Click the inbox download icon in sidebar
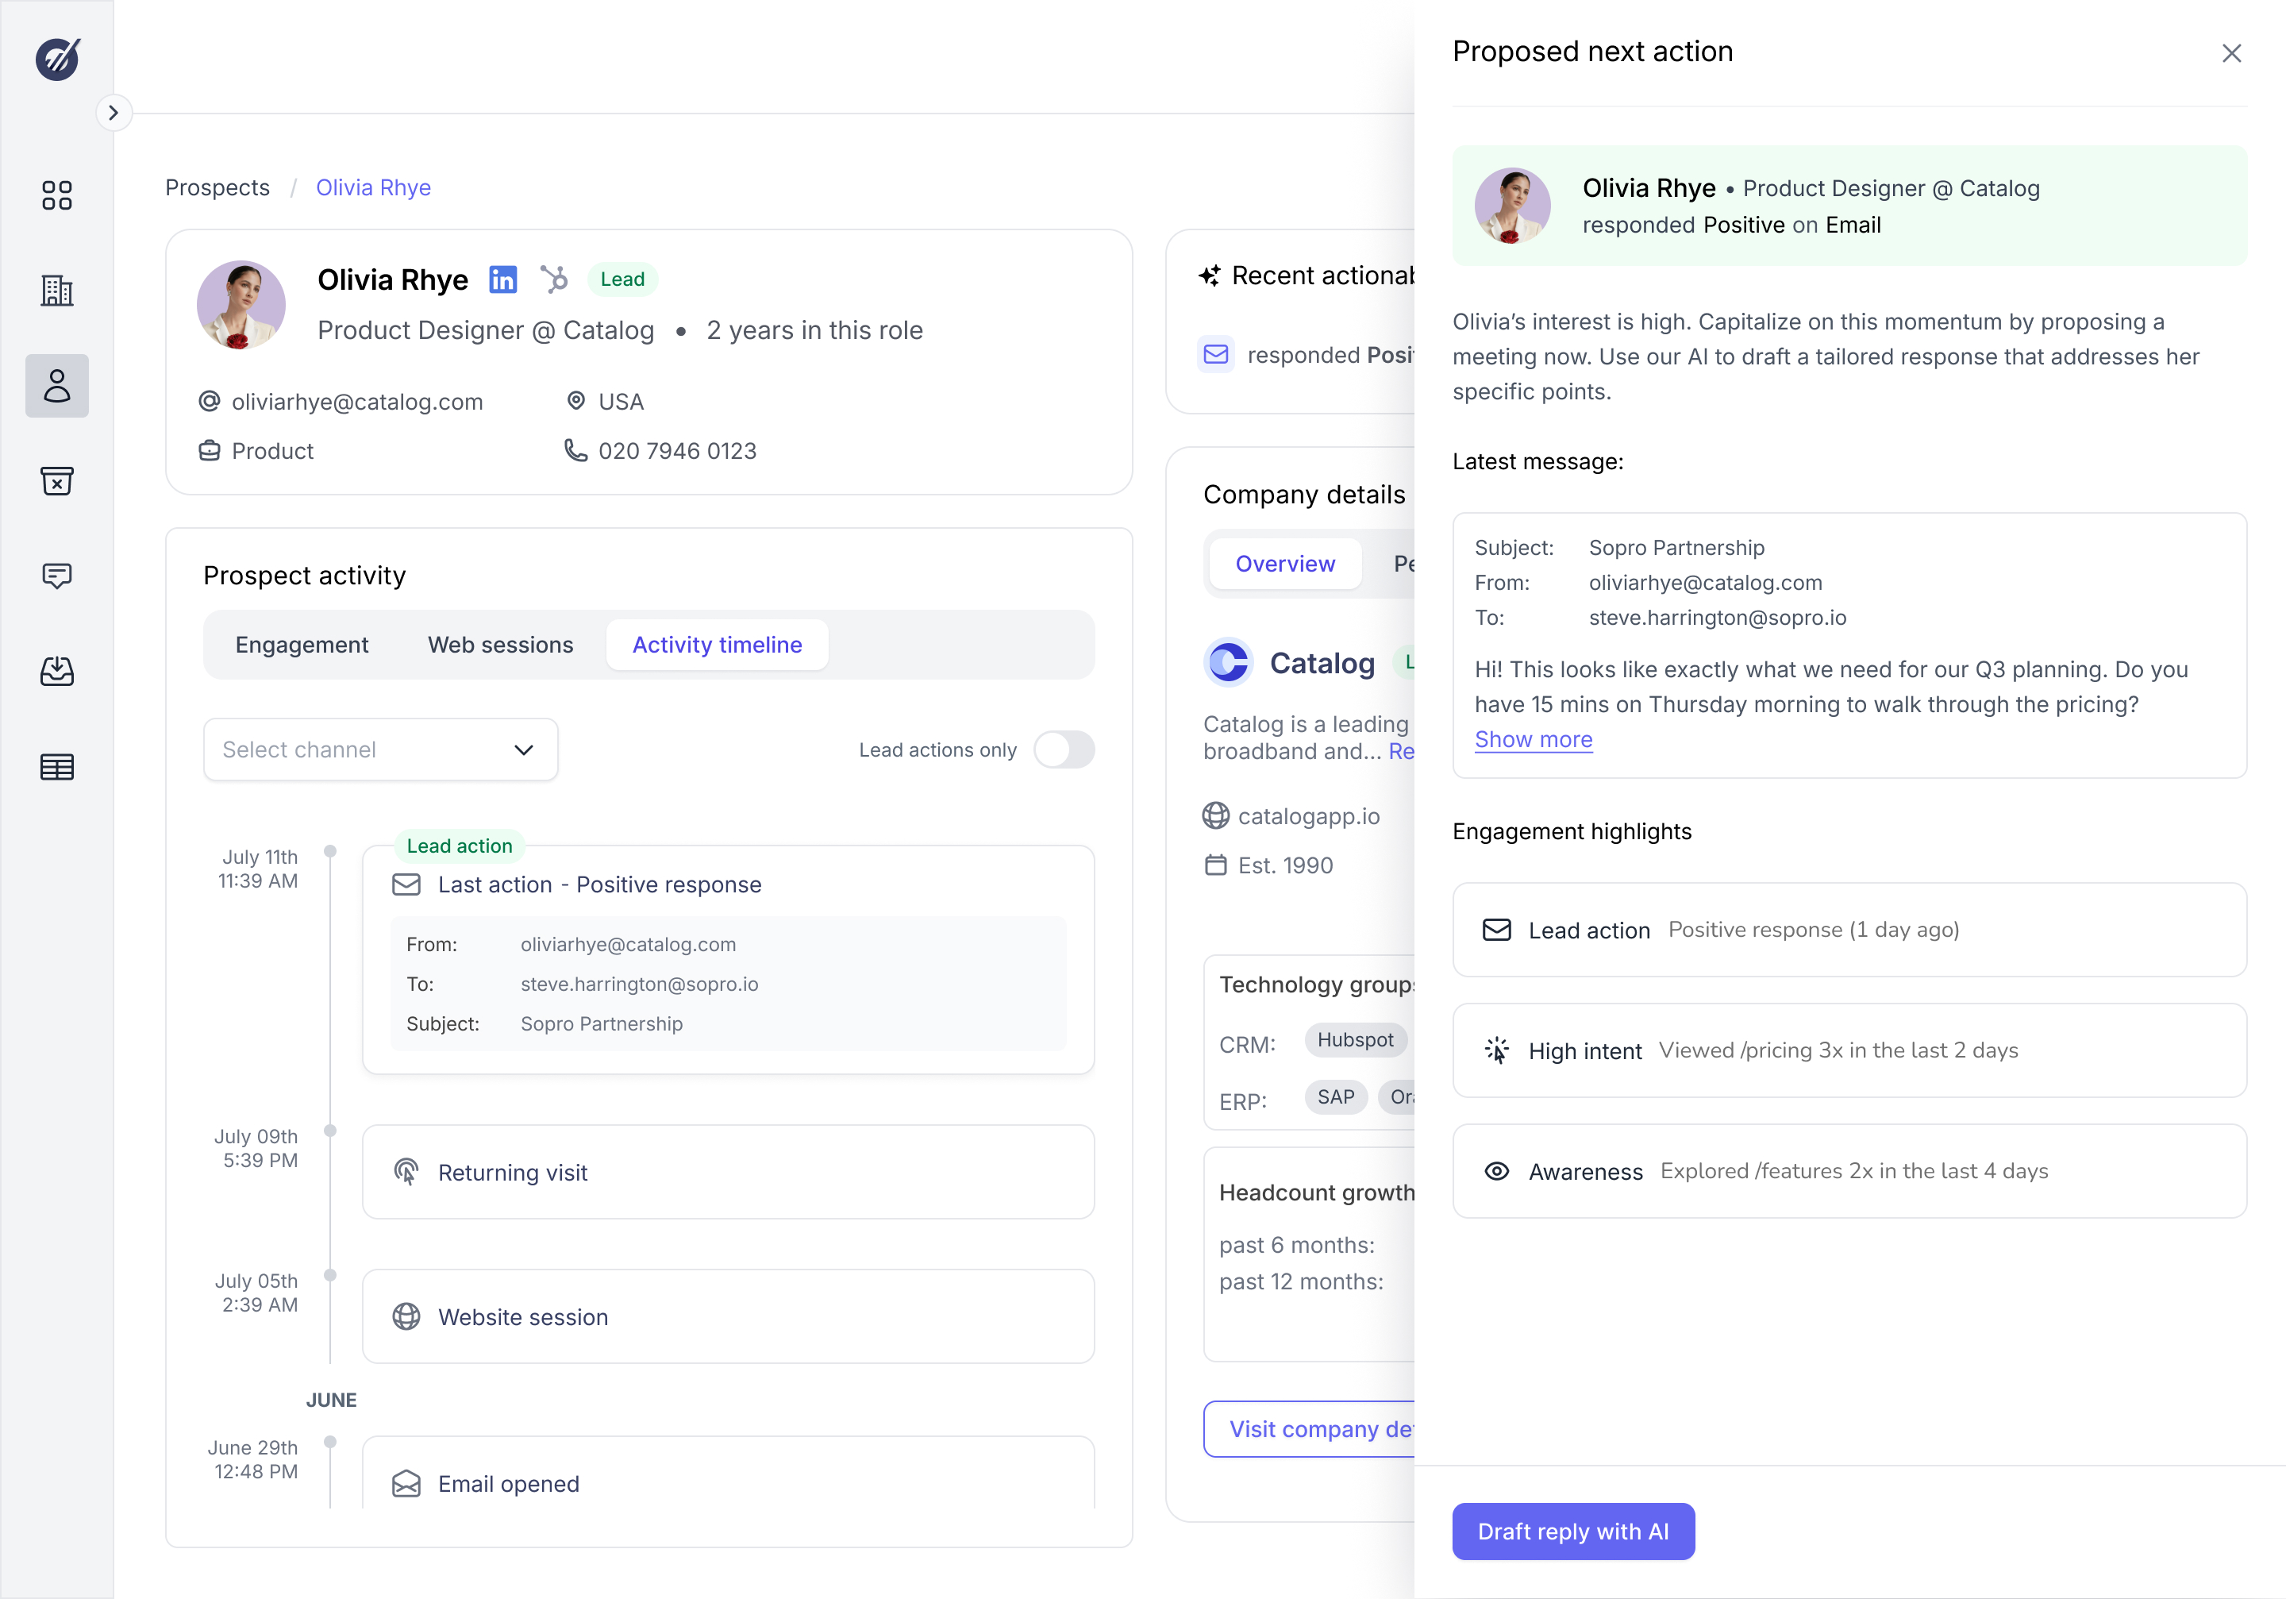2286x1599 pixels. tap(56, 671)
